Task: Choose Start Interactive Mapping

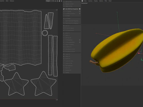Action: [x=72, y=21]
